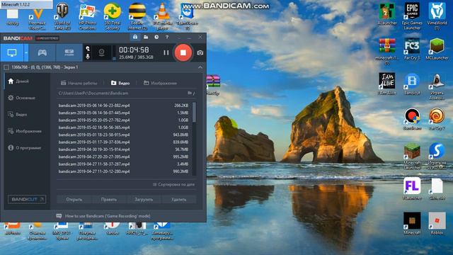Click the Удалить button
Screen dimensions: 453x255
178,199
